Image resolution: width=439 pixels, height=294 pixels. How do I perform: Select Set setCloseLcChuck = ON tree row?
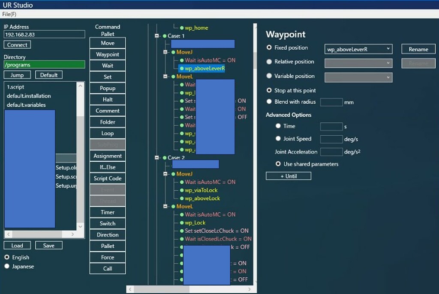click(x=216, y=231)
